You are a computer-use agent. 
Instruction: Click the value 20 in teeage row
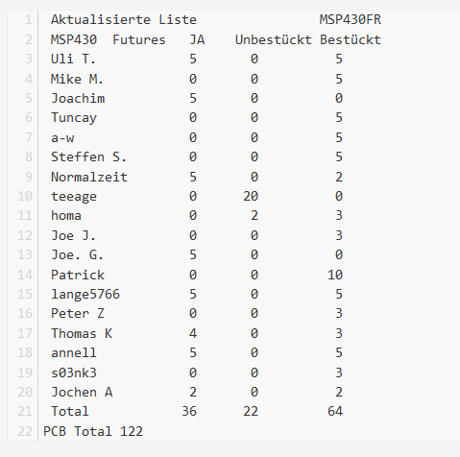pyautogui.click(x=251, y=196)
